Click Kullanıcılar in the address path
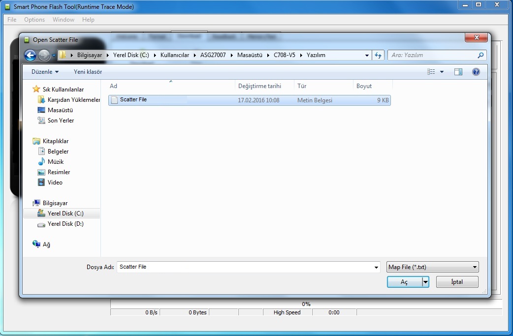This screenshot has width=513, height=336. coord(175,55)
